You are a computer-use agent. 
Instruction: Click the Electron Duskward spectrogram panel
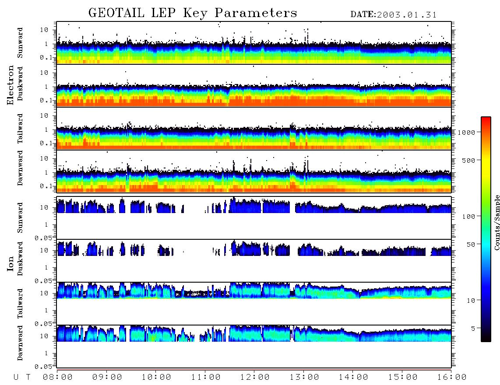254,85
